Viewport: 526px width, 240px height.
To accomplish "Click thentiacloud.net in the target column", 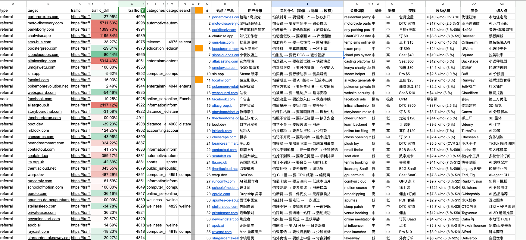I will (x=42, y=168).
